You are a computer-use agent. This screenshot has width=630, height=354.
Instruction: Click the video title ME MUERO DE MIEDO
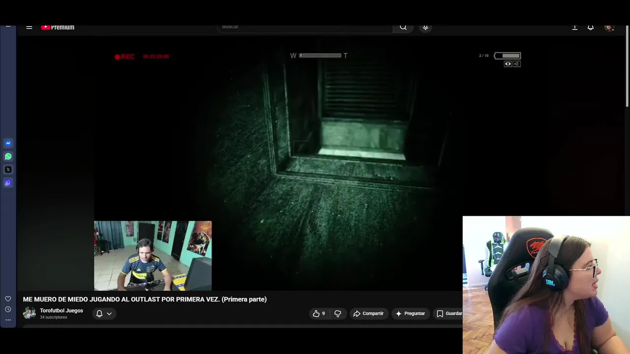coord(145,299)
